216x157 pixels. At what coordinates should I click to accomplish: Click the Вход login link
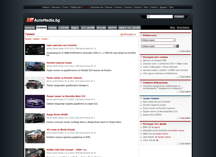(172, 27)
